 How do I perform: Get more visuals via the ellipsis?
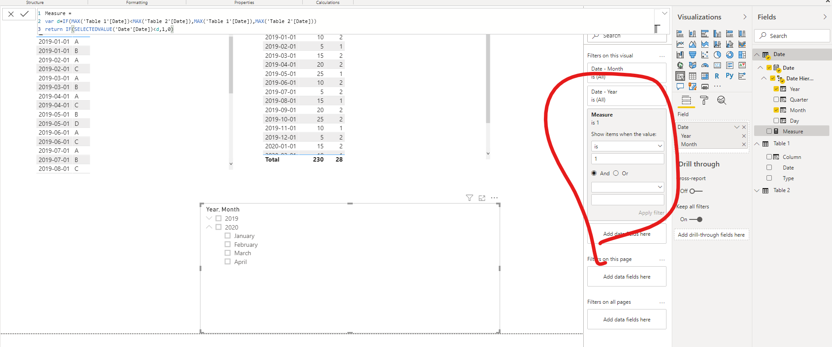tap(717, 86)
